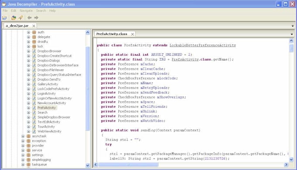Click the RESULT_UNLINKED constant in code
Screen dimensions: 297x170
point(166,54)
